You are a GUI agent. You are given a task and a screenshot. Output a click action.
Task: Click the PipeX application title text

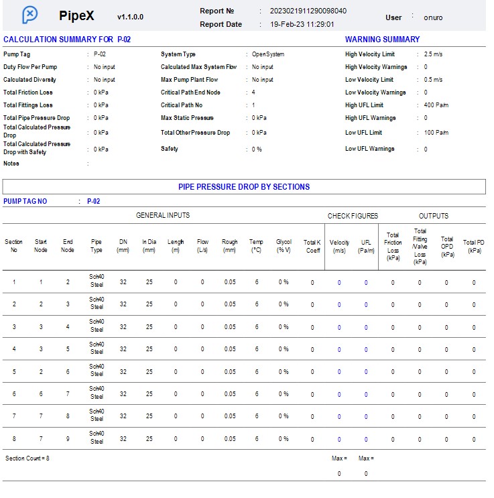(x=76, y=15)
